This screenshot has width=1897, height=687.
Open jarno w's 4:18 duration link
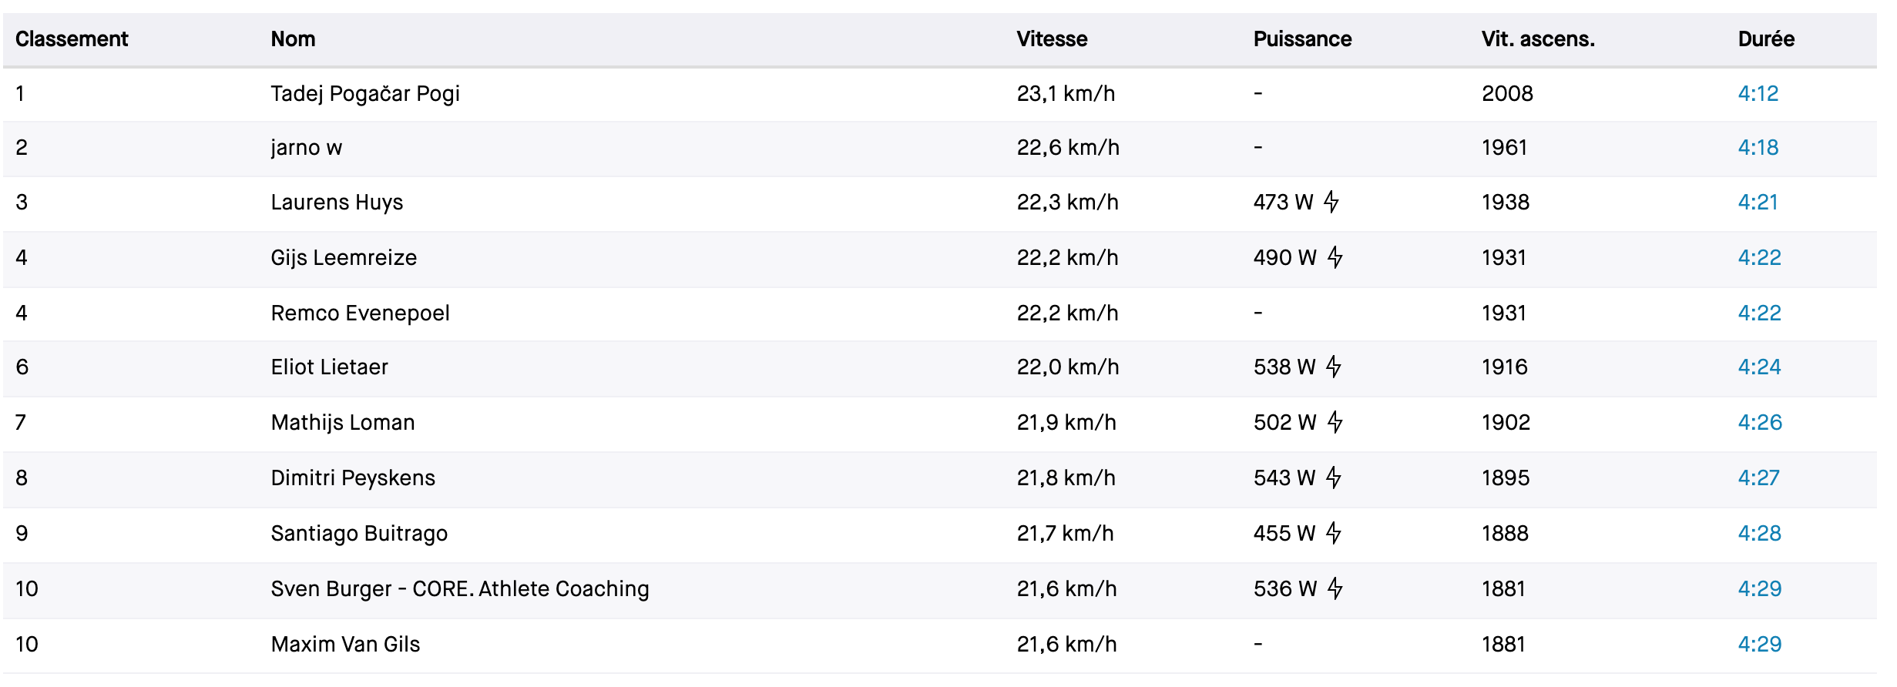tap(1758, 147)
